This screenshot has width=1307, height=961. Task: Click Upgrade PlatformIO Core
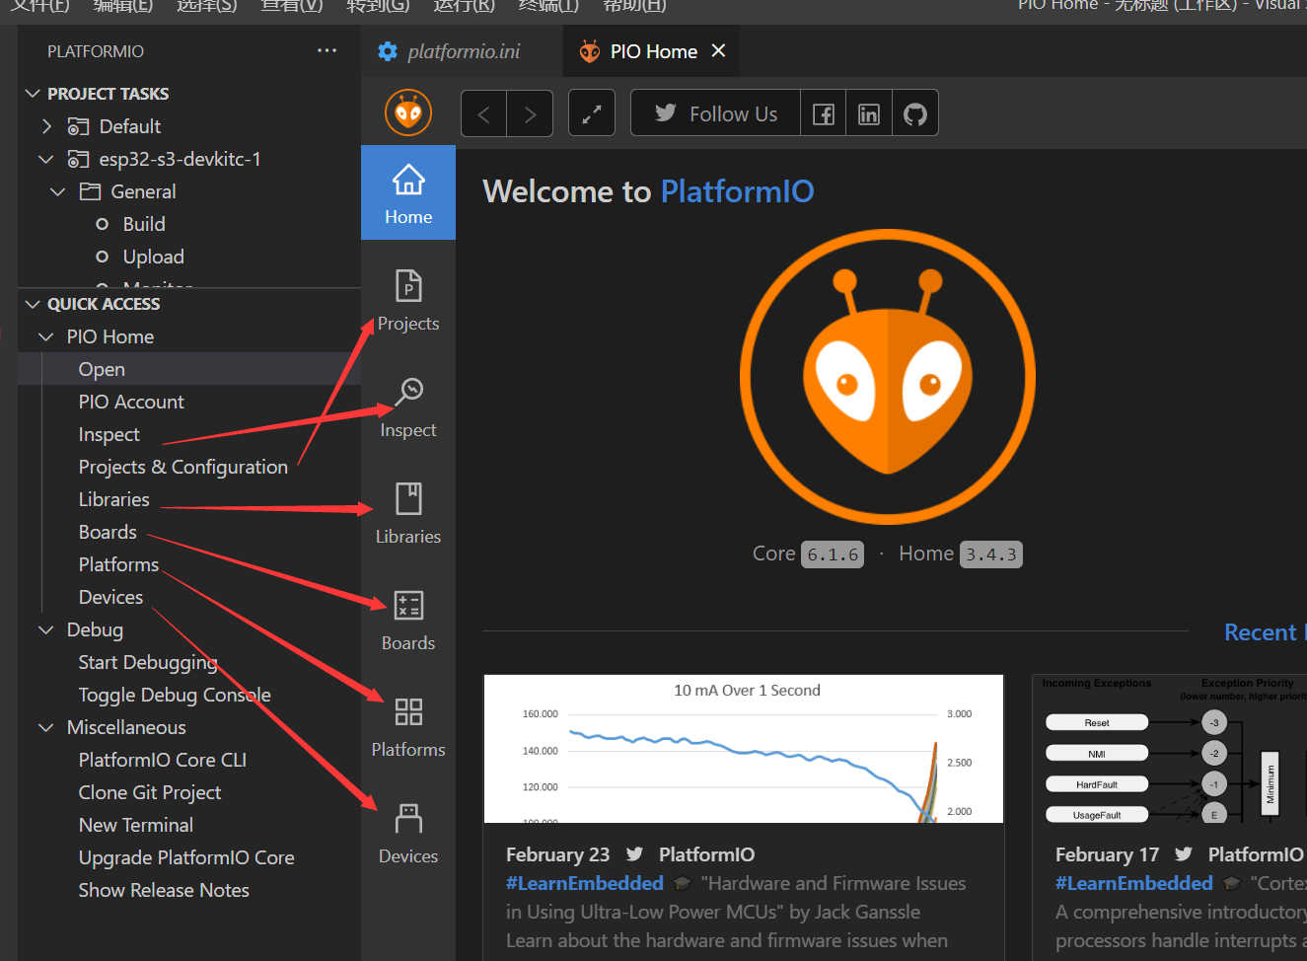tap(186, 857)
